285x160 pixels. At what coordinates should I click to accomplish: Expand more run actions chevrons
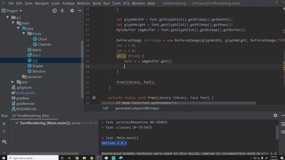[x=4, y=152]
